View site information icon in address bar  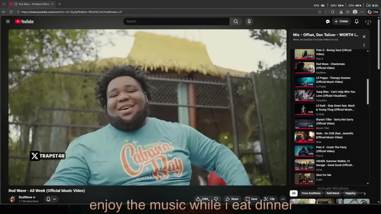tap(18, 12)
